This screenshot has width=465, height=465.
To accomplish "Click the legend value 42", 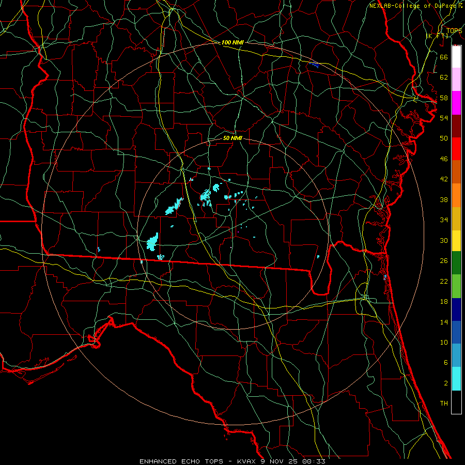I will click(x=444, y=179).
